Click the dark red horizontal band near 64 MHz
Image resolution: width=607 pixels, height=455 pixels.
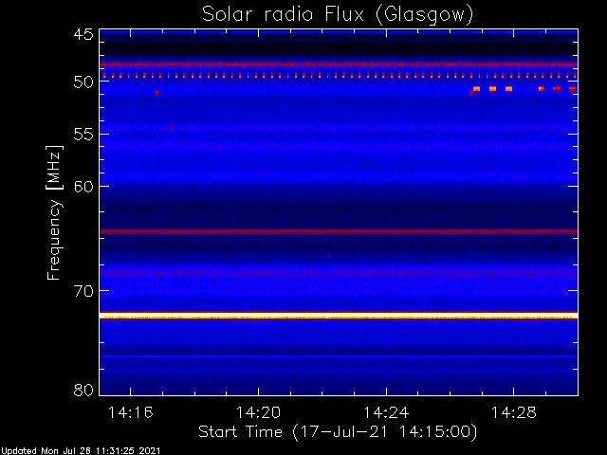(x=339, y=231)
